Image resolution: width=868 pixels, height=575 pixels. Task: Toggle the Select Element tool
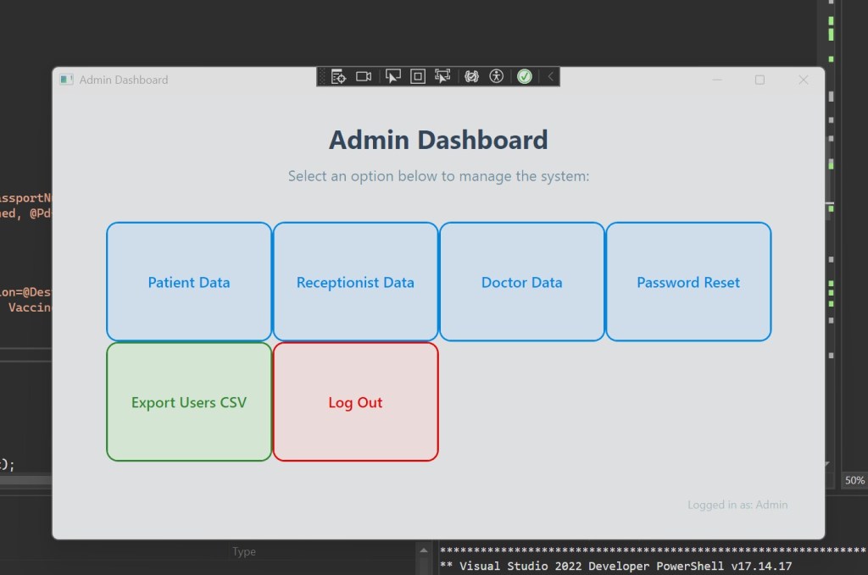pyautogui.click(x=392, y=76)
